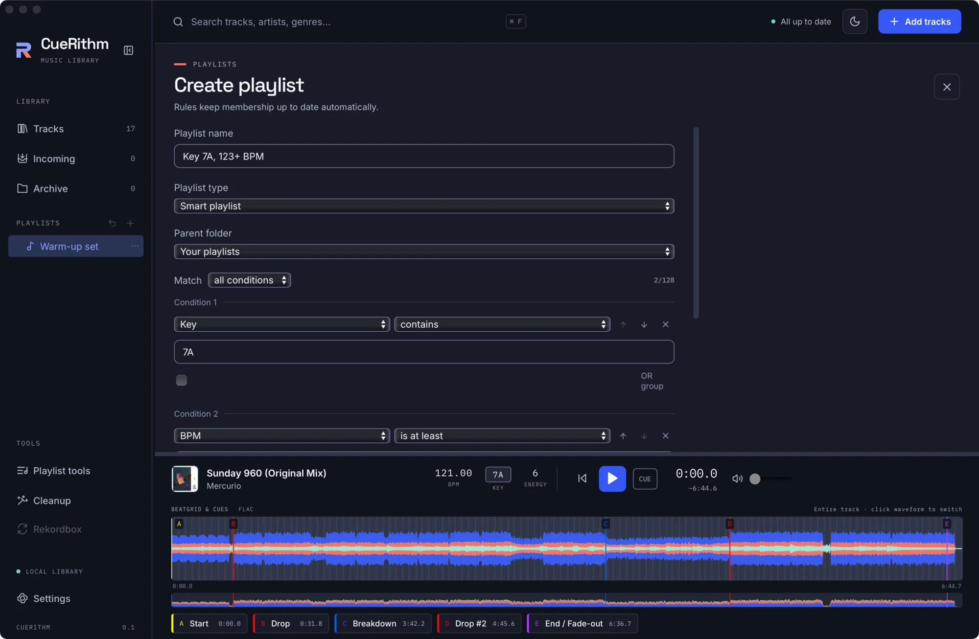Click the overview mini waveform strip

click(x=566, y=600)
